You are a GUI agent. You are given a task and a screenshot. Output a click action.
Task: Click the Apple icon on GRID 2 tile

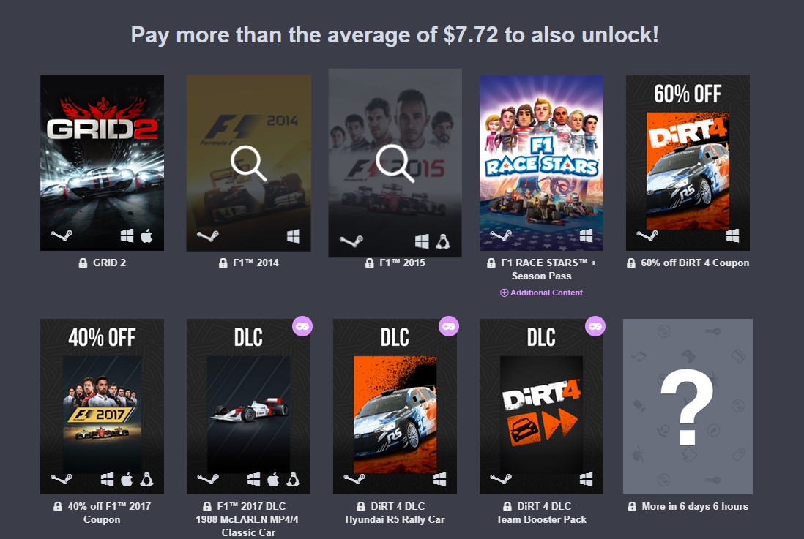146,235
